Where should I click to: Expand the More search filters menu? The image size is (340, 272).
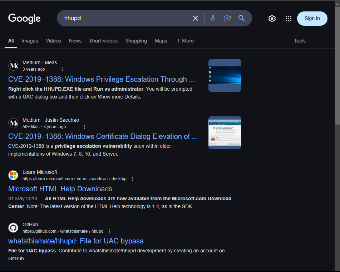(185, 41)
